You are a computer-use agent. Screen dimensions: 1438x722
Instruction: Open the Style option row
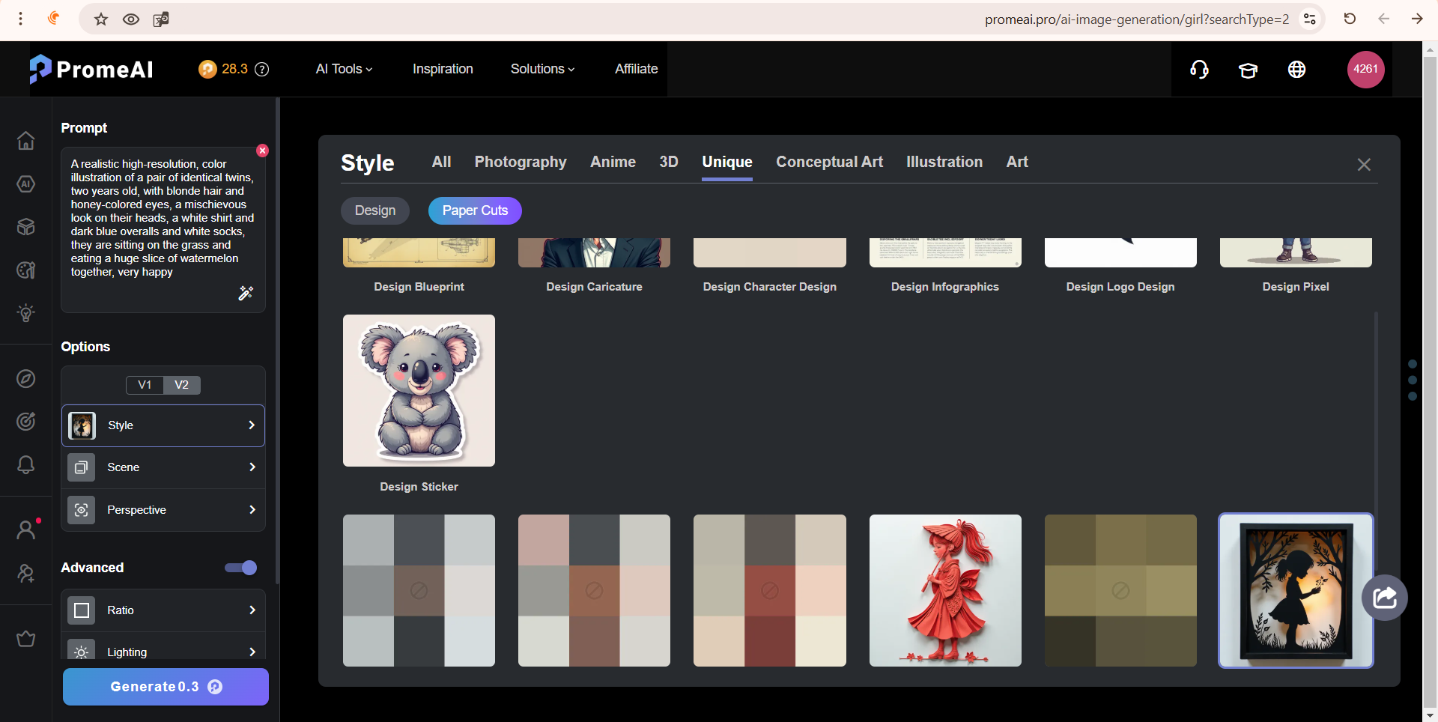[163, 425]
